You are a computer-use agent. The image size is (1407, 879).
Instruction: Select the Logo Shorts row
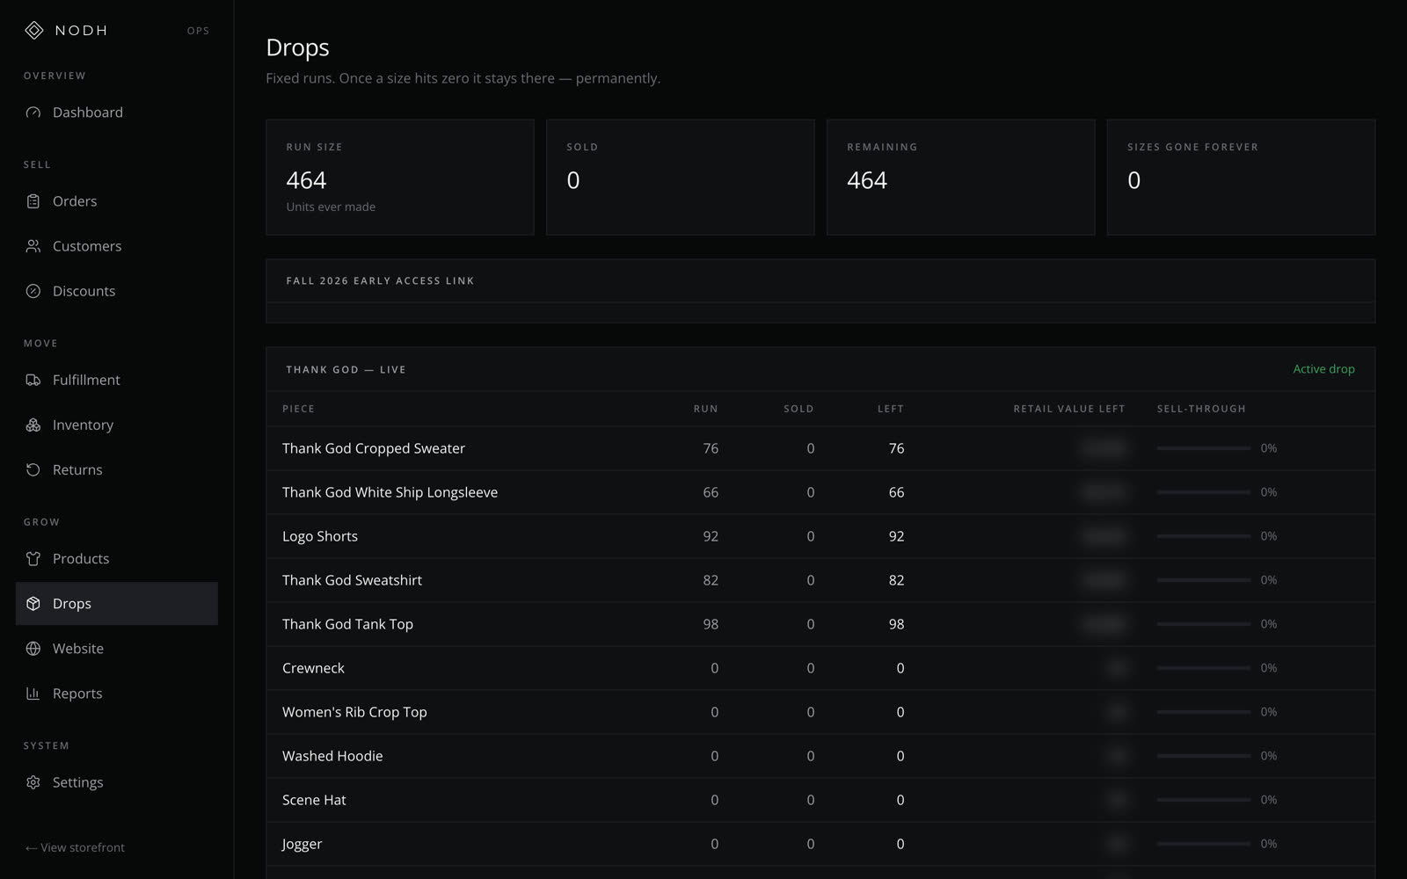[x=820, y=536]
